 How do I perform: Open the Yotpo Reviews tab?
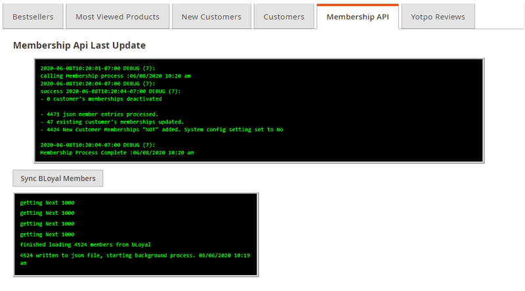(438, 16)
